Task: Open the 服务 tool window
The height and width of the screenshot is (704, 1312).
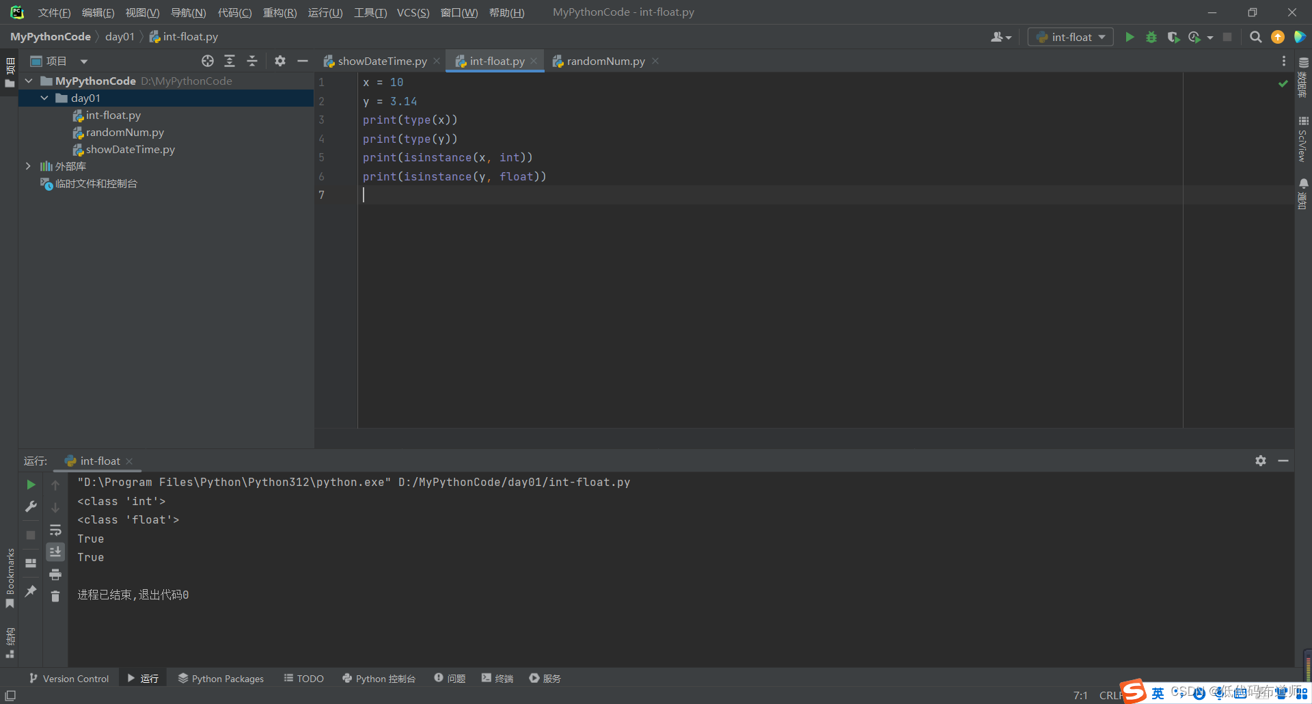Action: (545, 678)
